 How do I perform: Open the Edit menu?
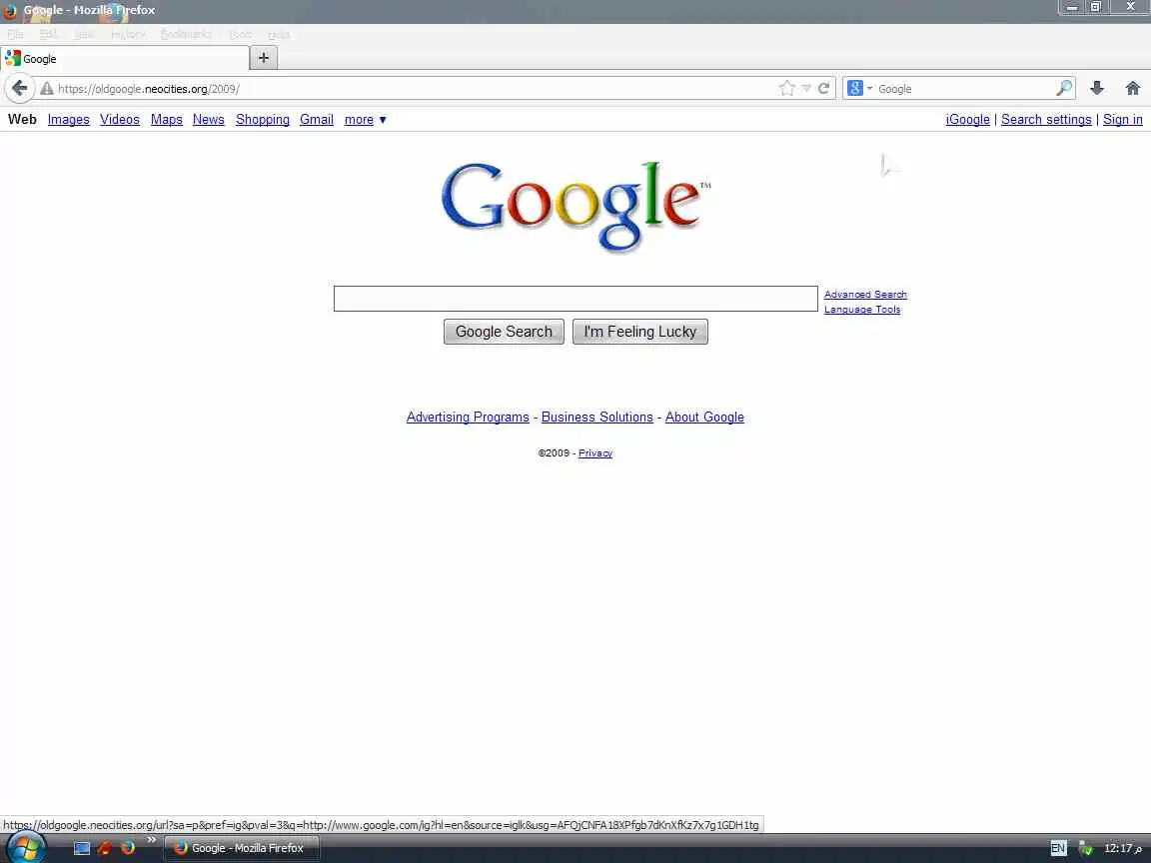pyautogui.click(x=48, y=35)
